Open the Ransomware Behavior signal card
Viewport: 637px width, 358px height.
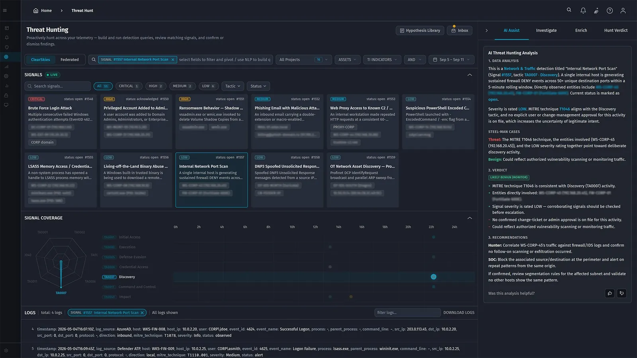point(211,122)
